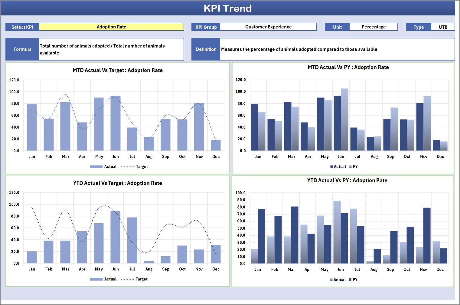The width and height of the screenshot is (460, 305).
Task: Click the Formula label box
Action: [22, 49]
